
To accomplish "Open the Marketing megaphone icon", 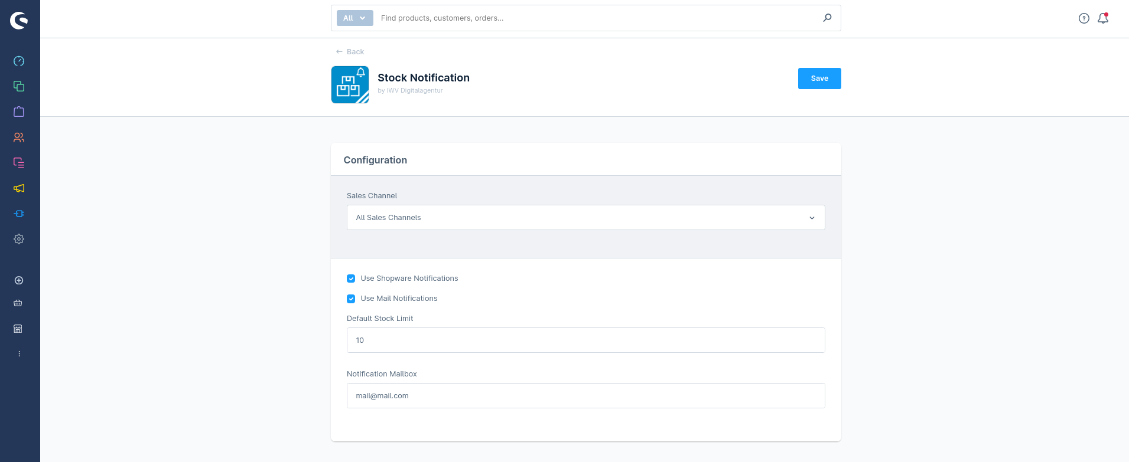I will click(19, 188).
